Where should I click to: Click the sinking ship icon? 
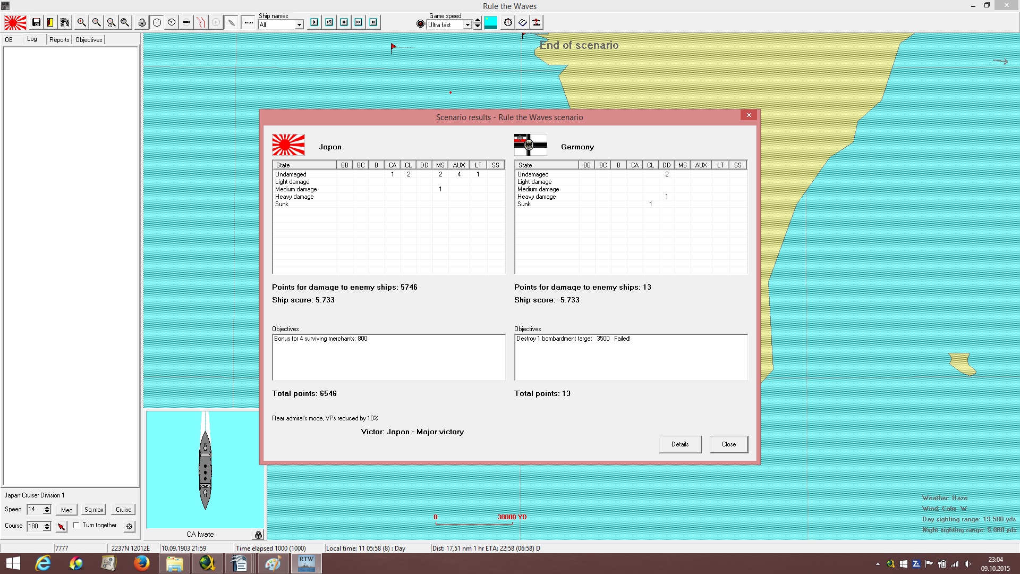537,22
